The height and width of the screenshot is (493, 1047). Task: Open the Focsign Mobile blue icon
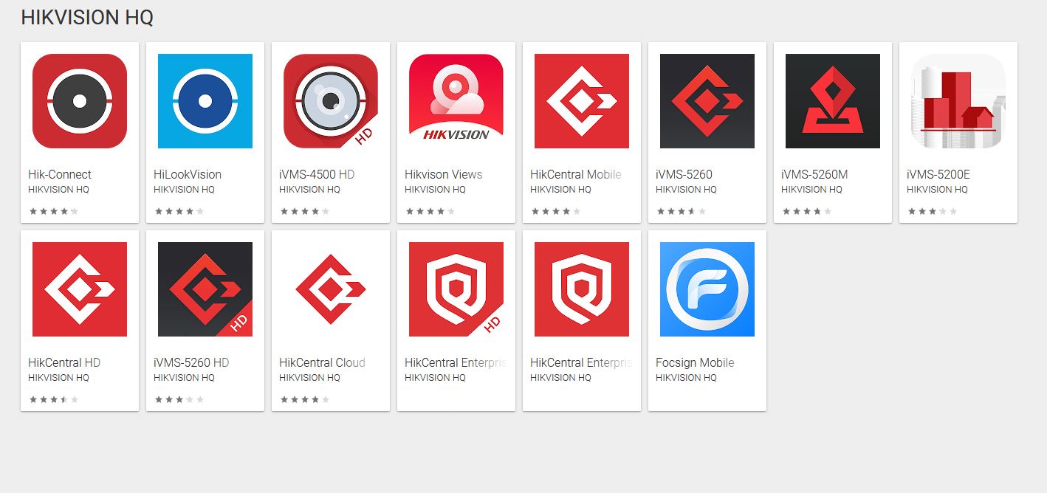click(707, 289)
